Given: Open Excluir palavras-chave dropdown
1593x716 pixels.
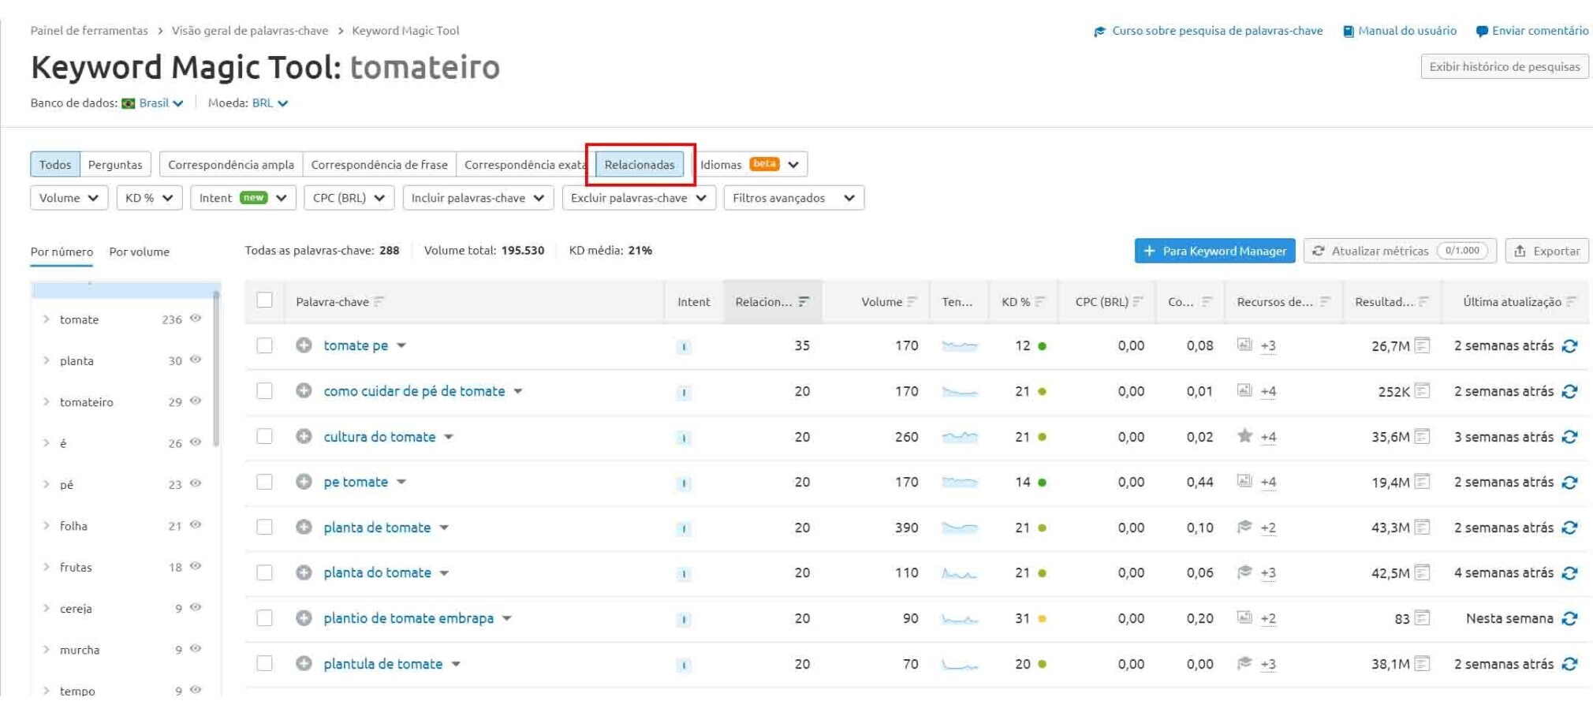Looking at the screenshot, I should tap(639, 198).
